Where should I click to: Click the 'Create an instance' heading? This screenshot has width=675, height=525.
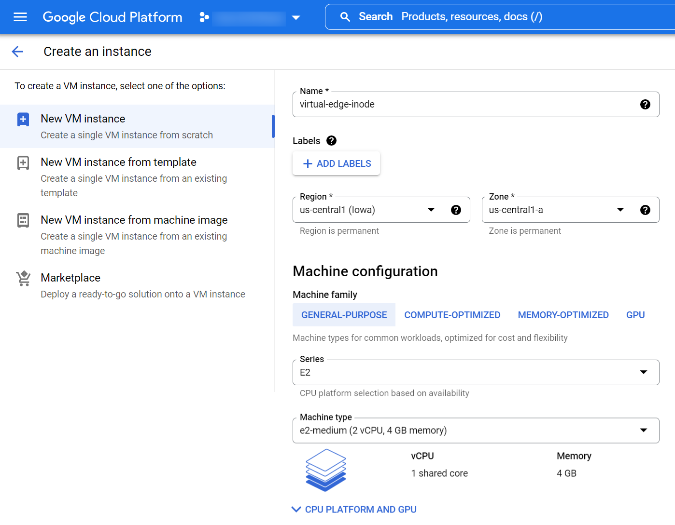coord(98,52)
